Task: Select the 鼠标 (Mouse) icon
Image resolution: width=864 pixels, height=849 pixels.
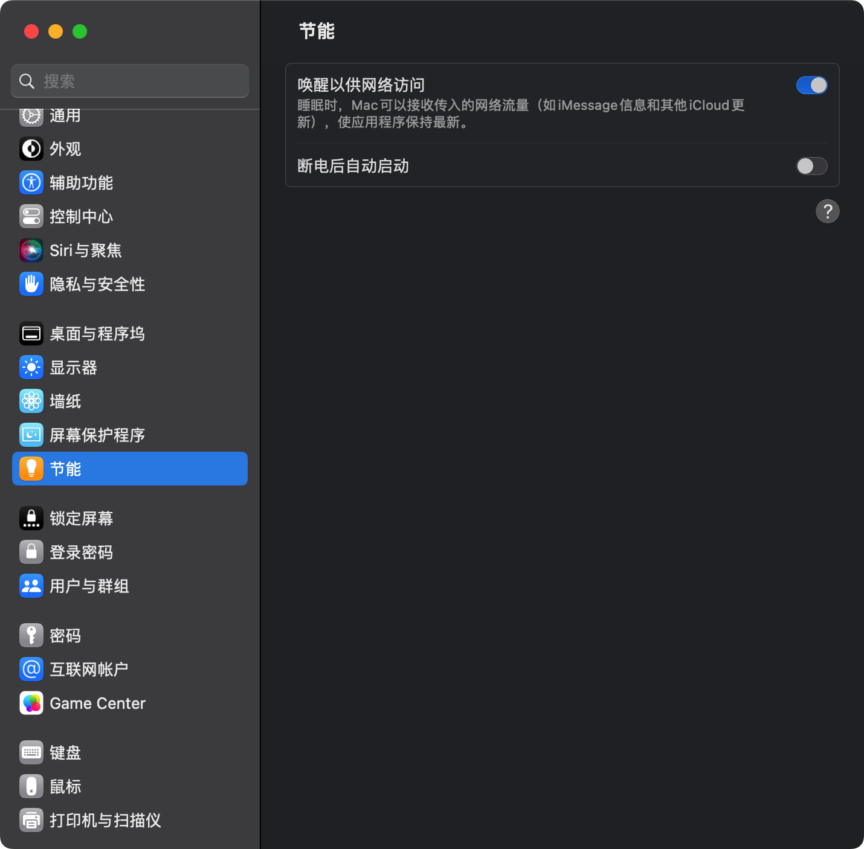Action: coord(31,786)
